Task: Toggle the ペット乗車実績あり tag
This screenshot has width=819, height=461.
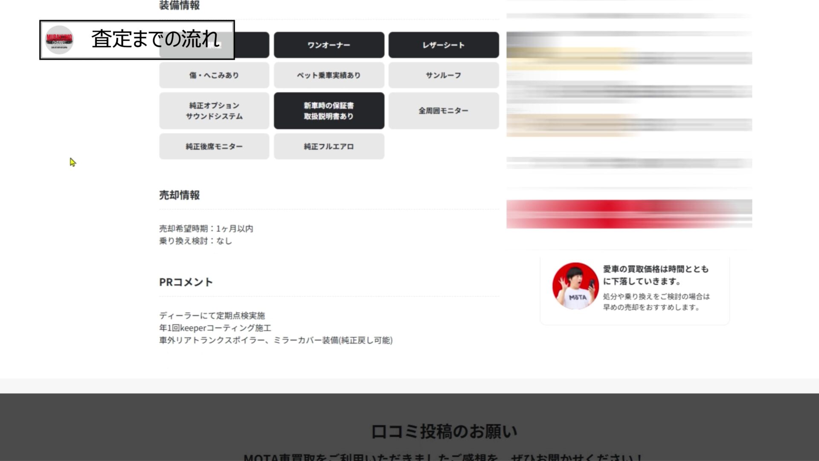Action: [328, 75]
